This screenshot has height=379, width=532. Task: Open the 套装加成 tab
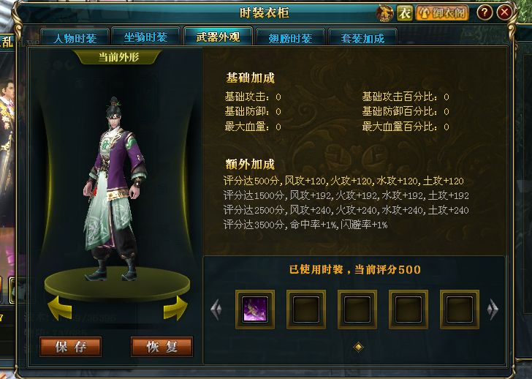[x=362, y=38]
